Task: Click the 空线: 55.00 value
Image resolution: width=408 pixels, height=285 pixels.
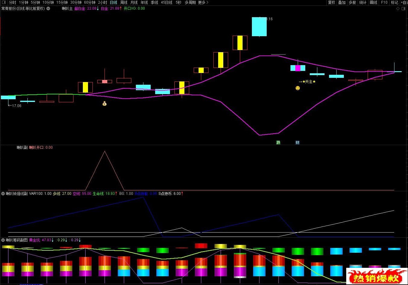Action: pos(82,194)
